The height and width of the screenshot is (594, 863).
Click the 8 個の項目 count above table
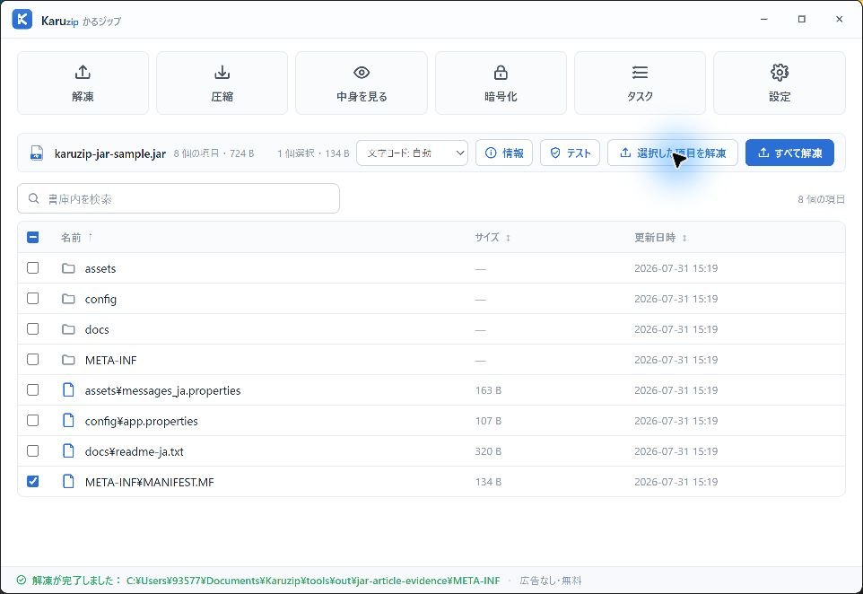[821, 199]
